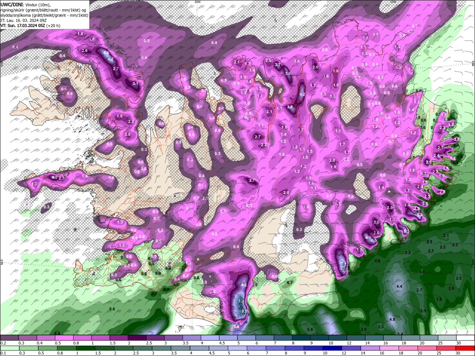This screenshot has height=356, width=475.
Task: Click the '4.6' snowfall value in Westfjords
Action: tap(106, 53)
